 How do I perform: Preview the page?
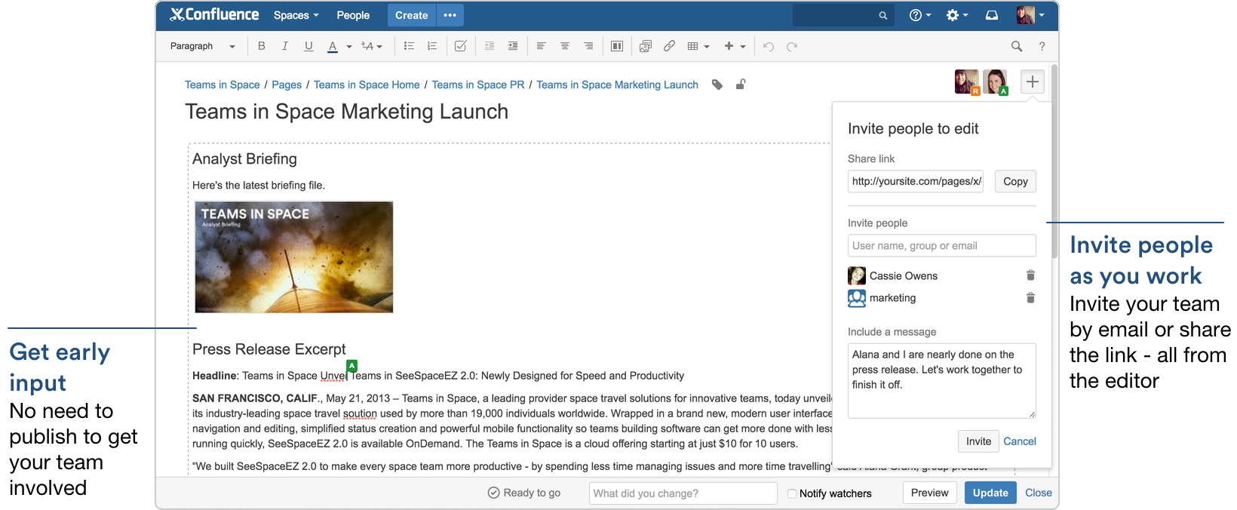(x=930, y=493)
